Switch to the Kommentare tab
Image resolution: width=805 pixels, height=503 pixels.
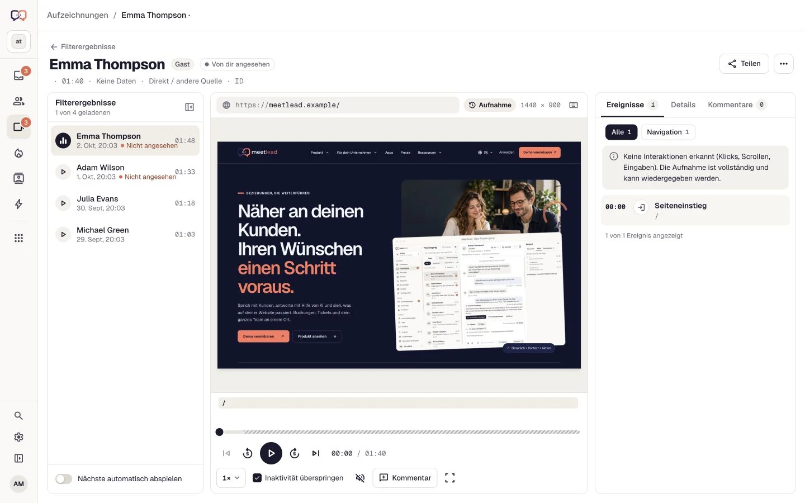click(x=736, y=105)
